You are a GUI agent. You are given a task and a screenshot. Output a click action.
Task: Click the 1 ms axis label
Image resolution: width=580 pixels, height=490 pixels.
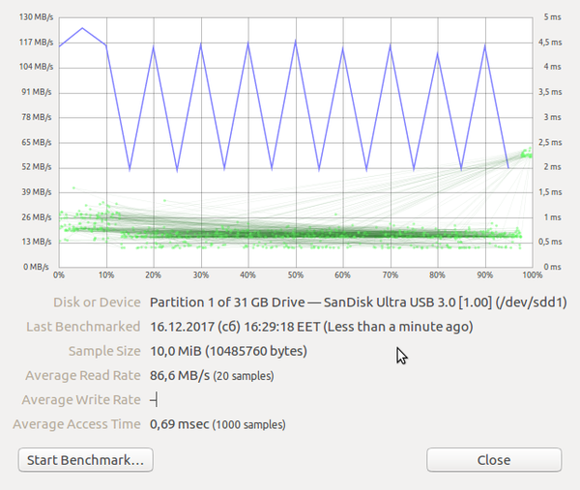(x=552, y=217)
